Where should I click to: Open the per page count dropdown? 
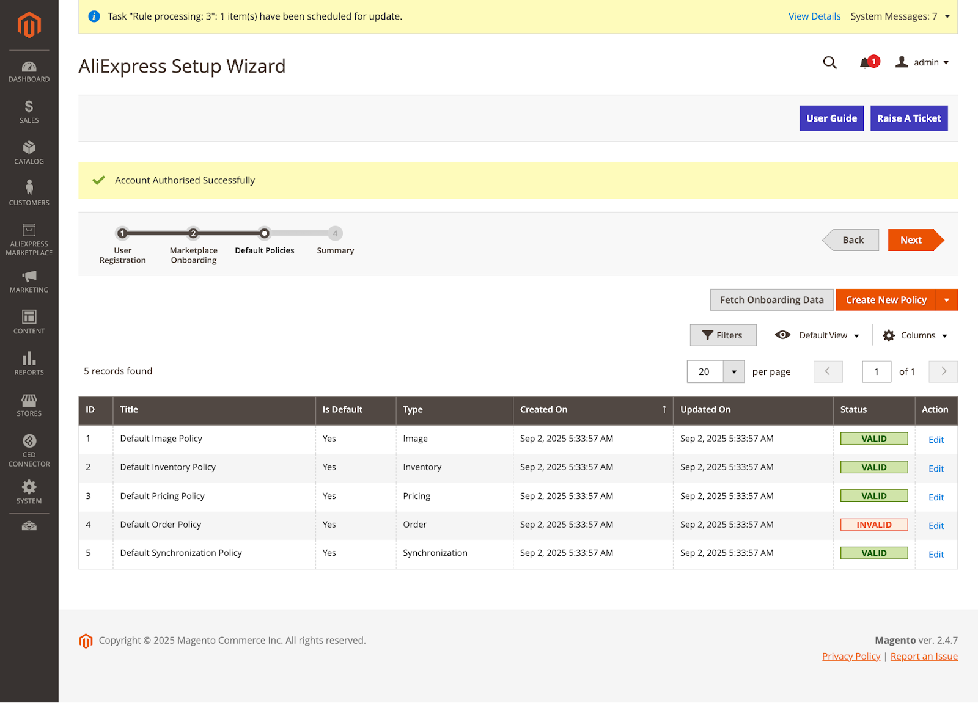coord(733,371)
